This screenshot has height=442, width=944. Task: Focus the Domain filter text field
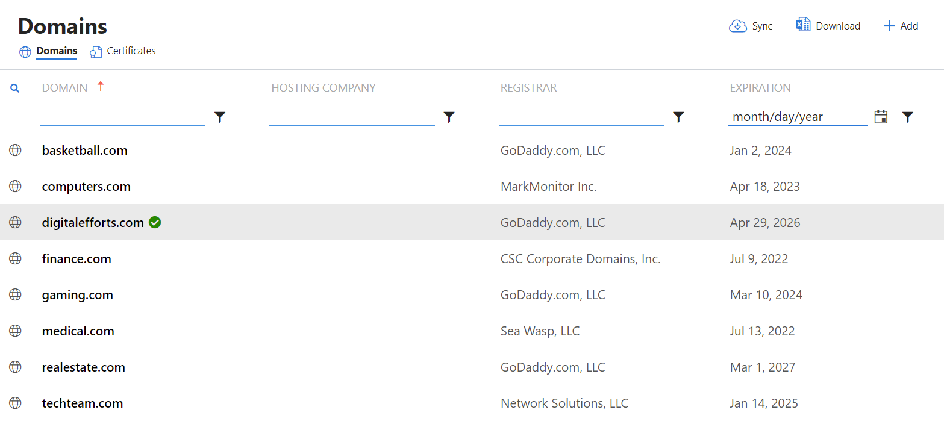point(123,117)
